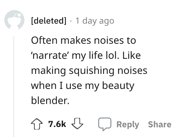Click the word 'when' in the comment
178x137 pixels.
click(x=44, y=86)
